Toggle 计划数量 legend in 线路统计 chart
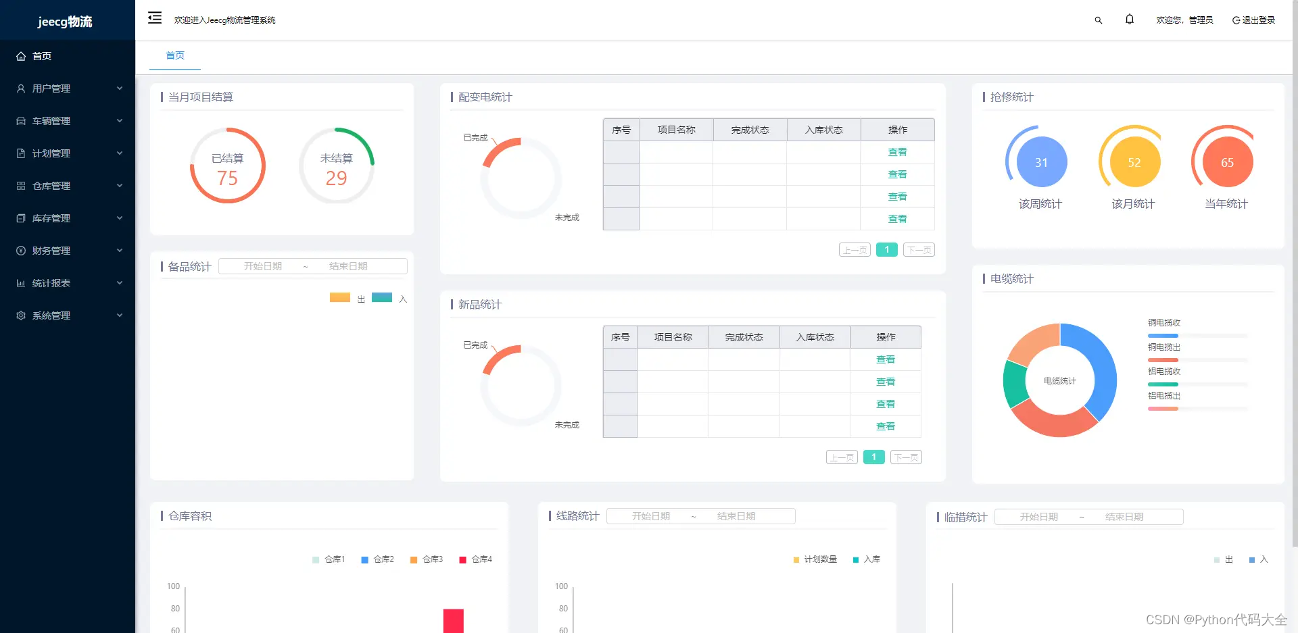The width and height of the screenshot is (1298, 633). (815, 559)
